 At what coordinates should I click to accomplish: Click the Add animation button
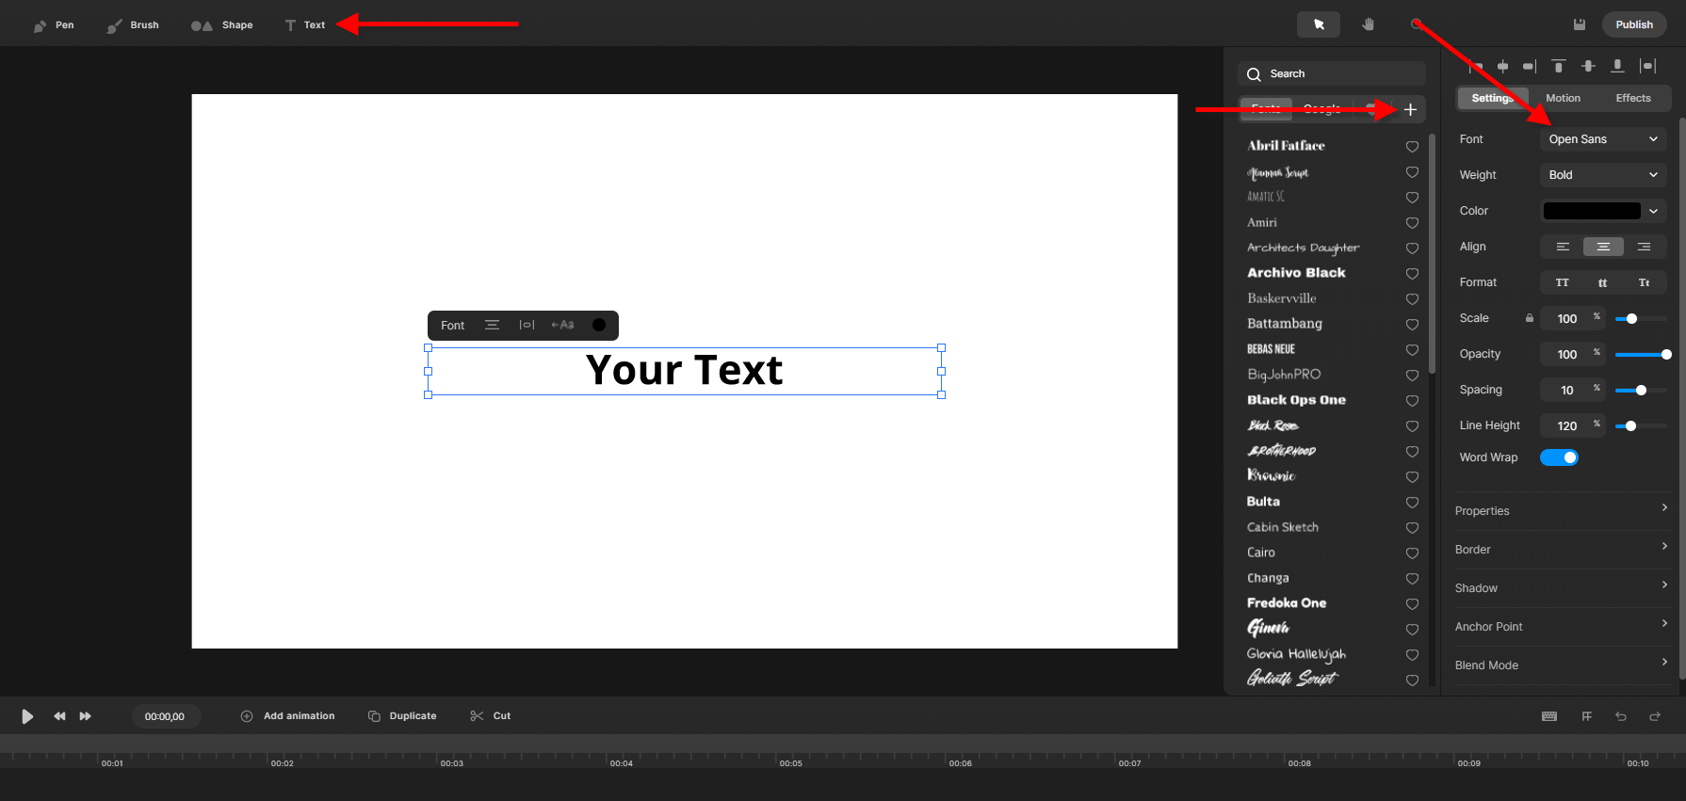[288, 716]
